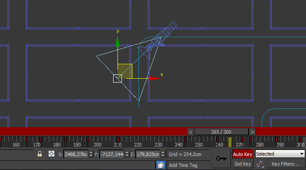Step time slider to previous frame
Image resolution: width=306 pixels, height=170 pixels.
(191, 132)
